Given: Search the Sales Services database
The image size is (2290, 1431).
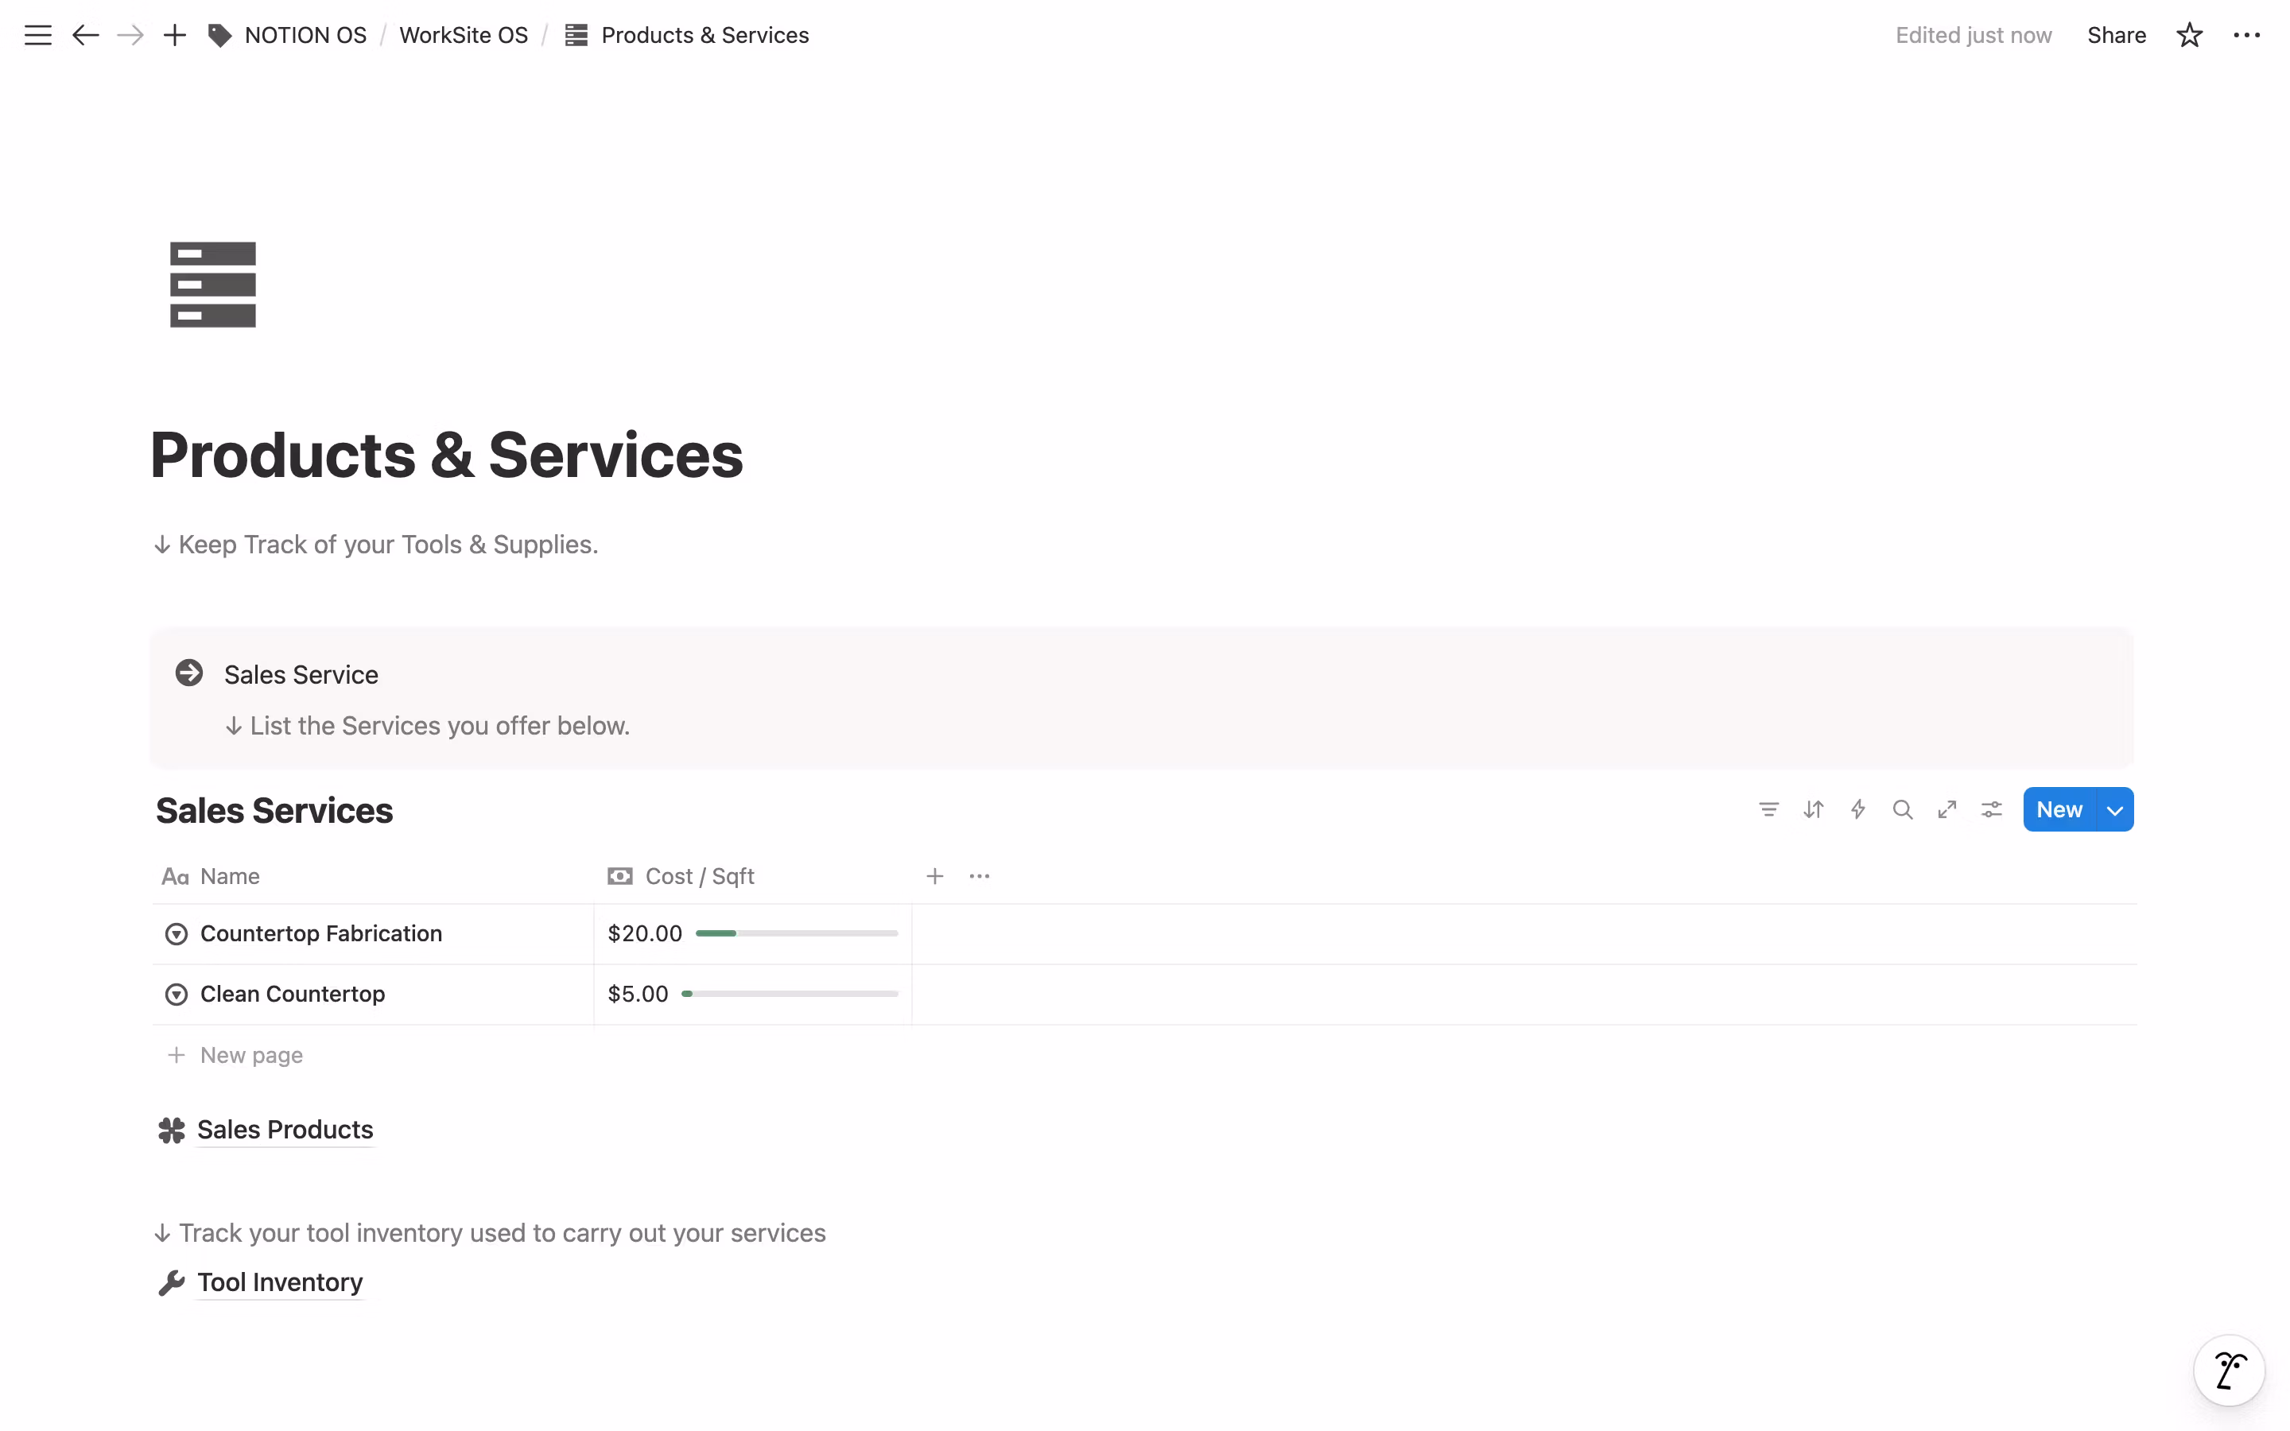Looking at the screenshot, I should [1902, 809].
